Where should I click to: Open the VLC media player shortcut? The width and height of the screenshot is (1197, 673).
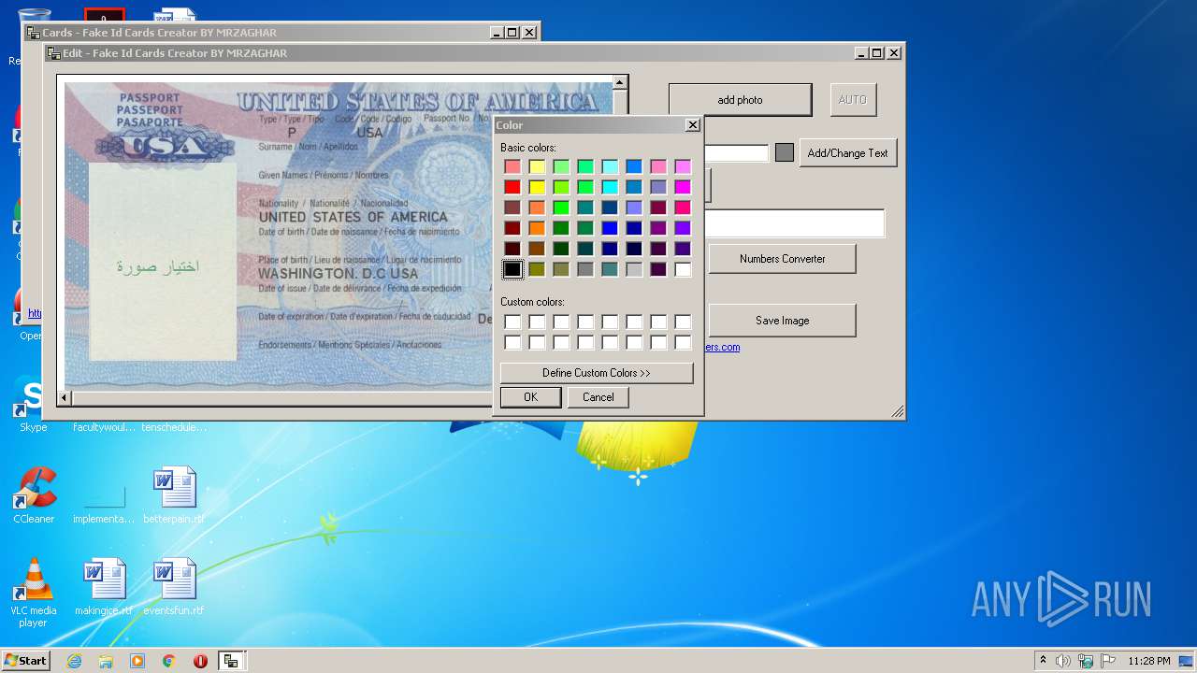[x=34, y=593]
